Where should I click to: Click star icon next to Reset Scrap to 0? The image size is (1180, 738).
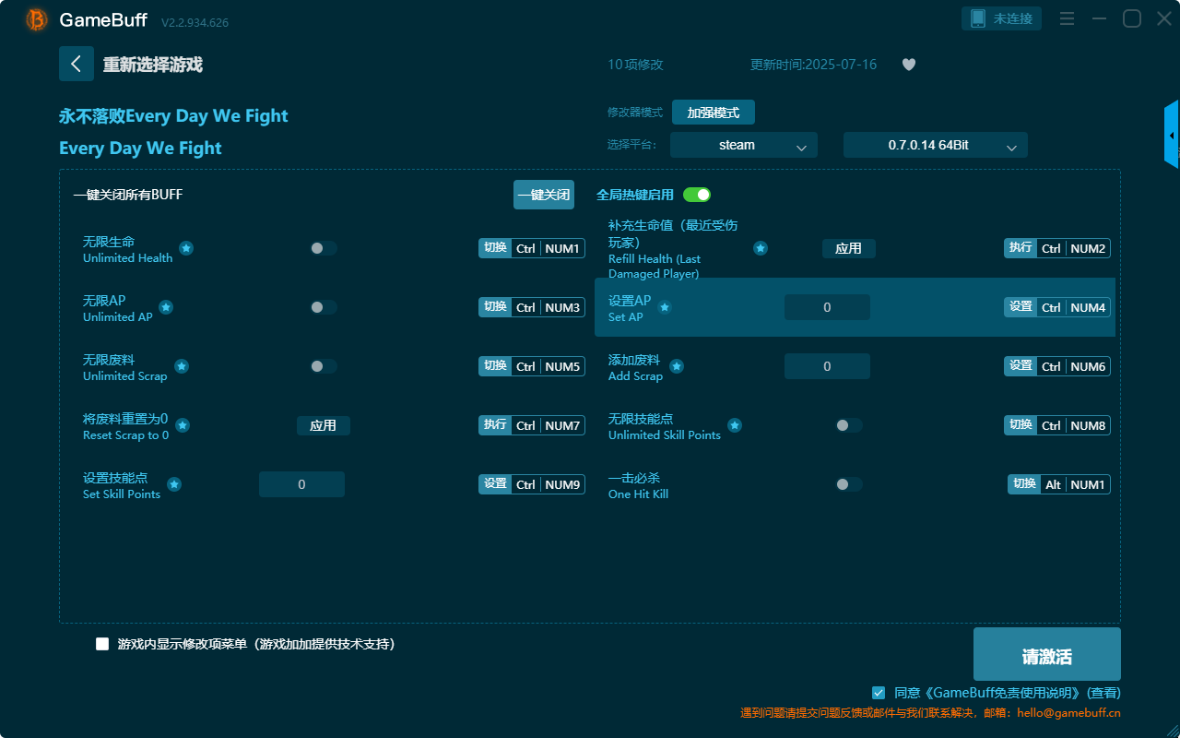pyautogui.click(x=183, y=425)
